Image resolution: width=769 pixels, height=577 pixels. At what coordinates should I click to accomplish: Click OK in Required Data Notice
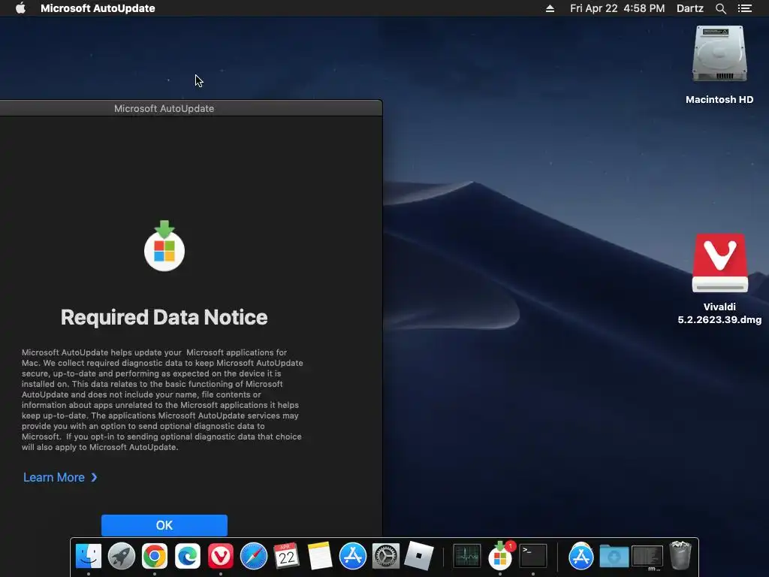pyautogui.click(x=164, y=525)
